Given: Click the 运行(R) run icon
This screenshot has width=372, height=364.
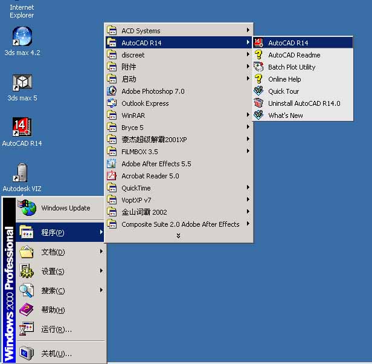Looking at the screenshot, I should click(x=27, y=329).
